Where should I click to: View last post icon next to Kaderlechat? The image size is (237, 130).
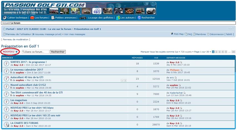[184, 93]
